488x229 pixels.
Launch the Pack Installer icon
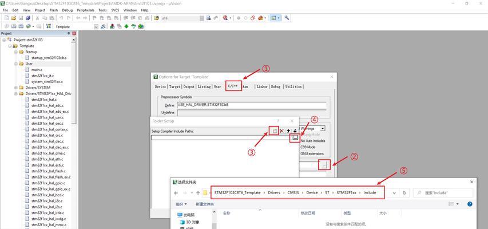pos(141,26)
